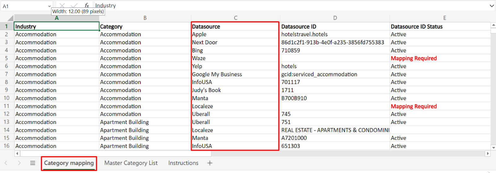Image resolution: width=496 pixels, height=173 pixels.
Task: Cancel formula entry with the X icon
Action: (x=62, y=6)
